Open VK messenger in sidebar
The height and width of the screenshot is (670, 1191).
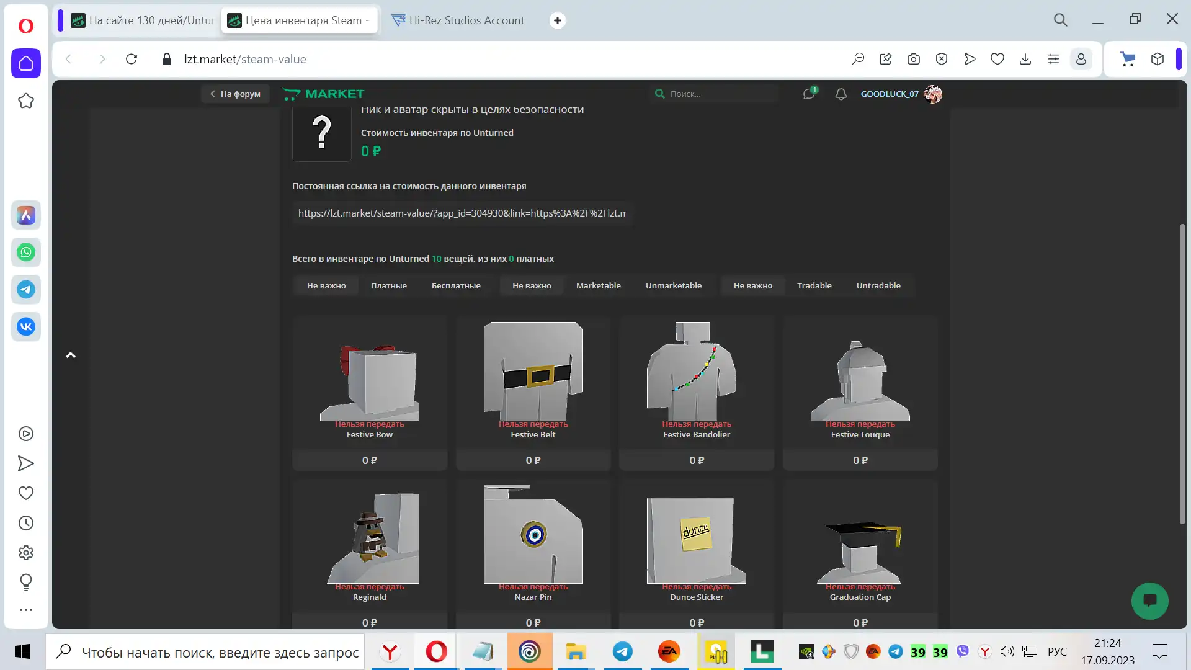pos(26,327)
